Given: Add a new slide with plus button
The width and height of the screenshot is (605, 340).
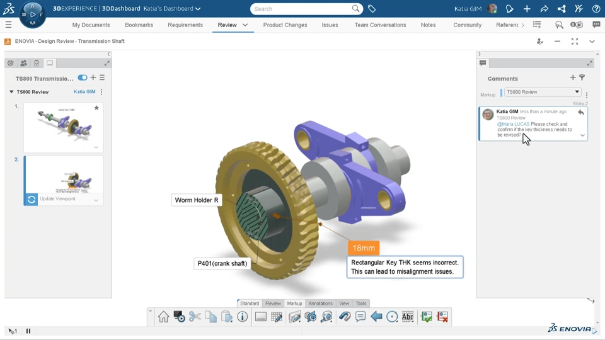Looking at the screenshot, I should pos(93,77).
